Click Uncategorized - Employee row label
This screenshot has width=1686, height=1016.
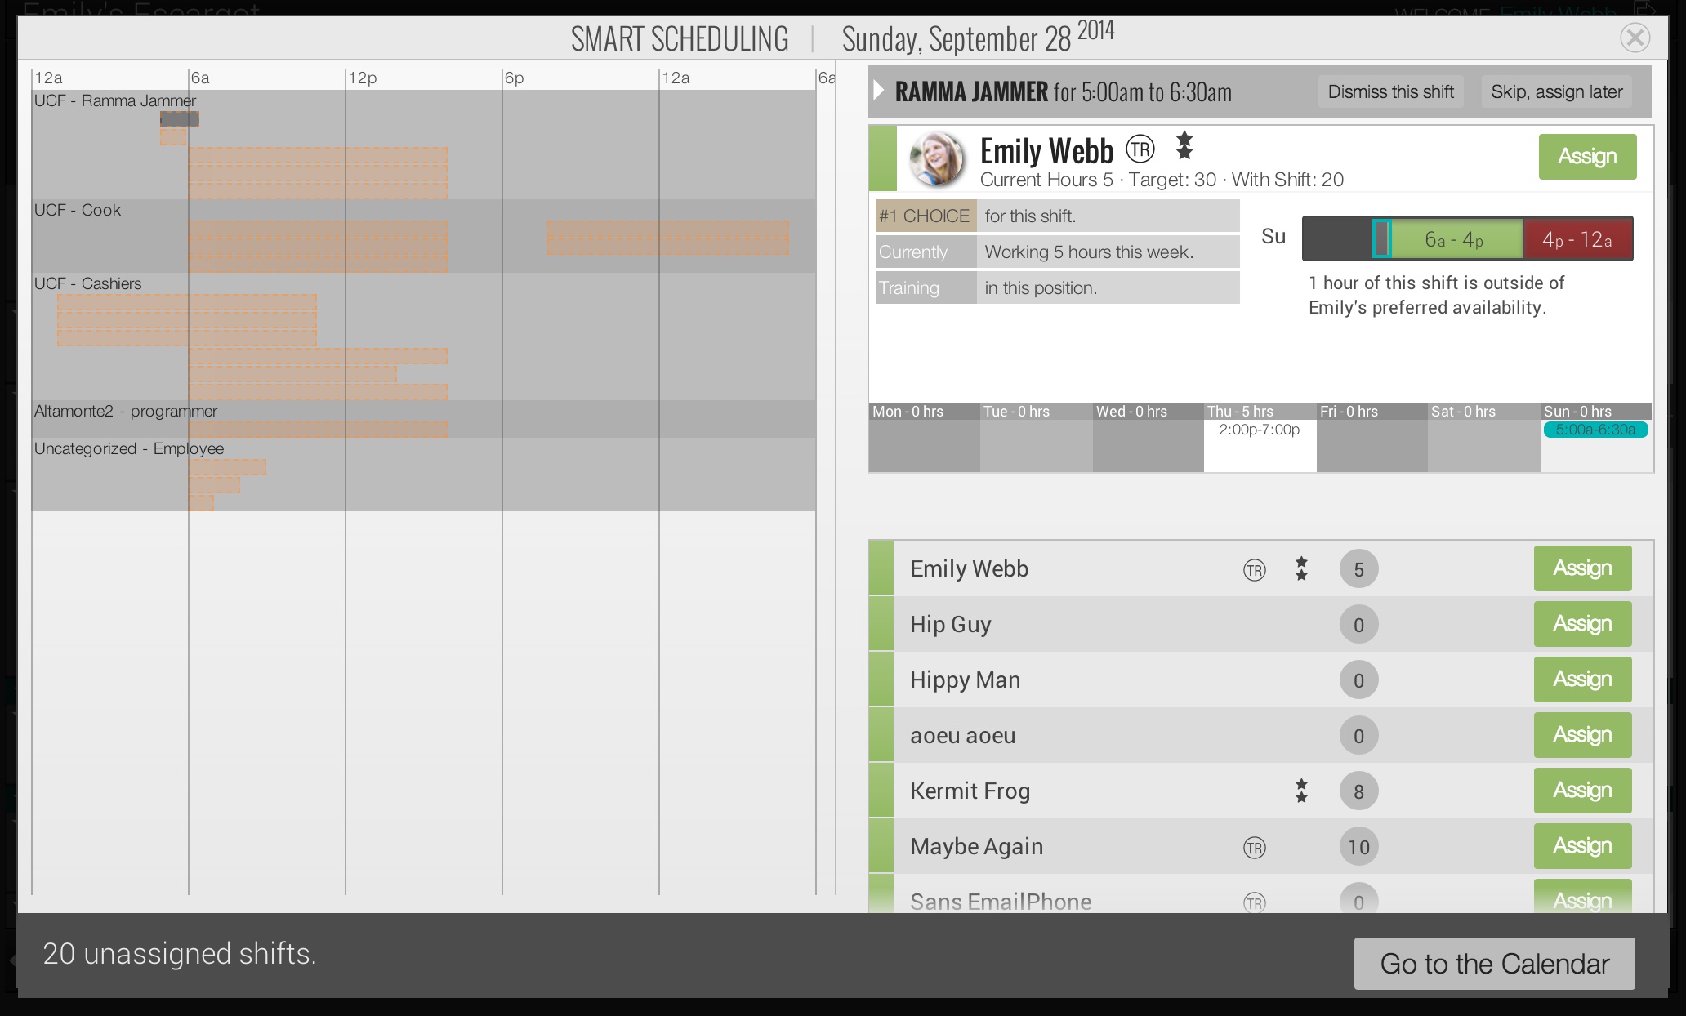click(x=129, y=448)
